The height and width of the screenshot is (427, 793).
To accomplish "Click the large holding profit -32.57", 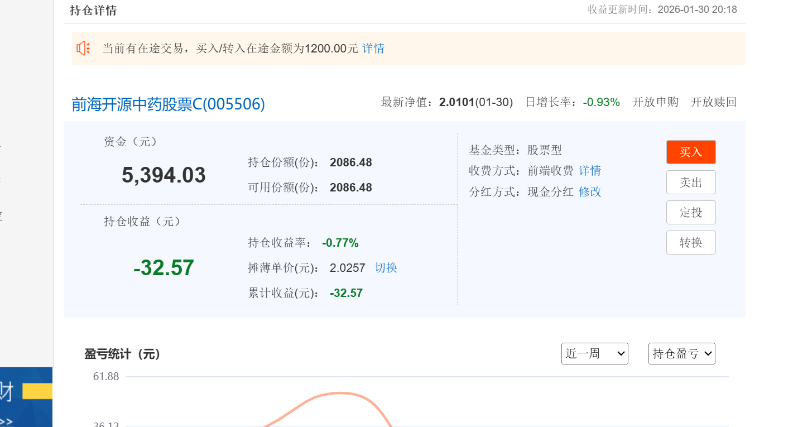I will coord(164,268).
